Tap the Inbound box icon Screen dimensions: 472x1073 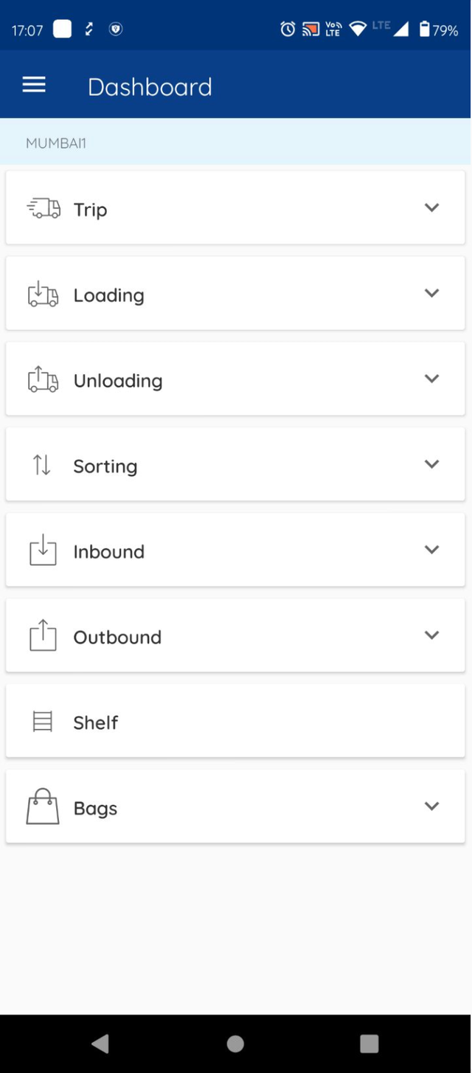pos(43,551)
